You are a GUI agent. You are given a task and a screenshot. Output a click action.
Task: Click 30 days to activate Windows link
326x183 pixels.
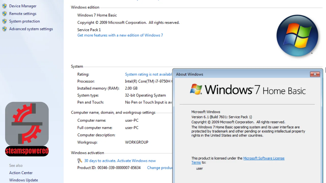click(x=120, y=161)
